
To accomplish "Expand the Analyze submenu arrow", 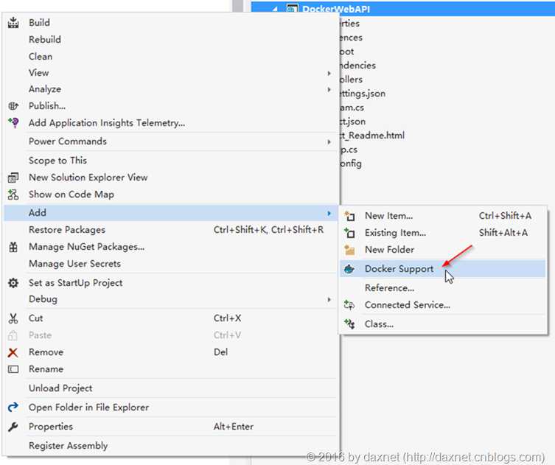I will pos(329,89).
